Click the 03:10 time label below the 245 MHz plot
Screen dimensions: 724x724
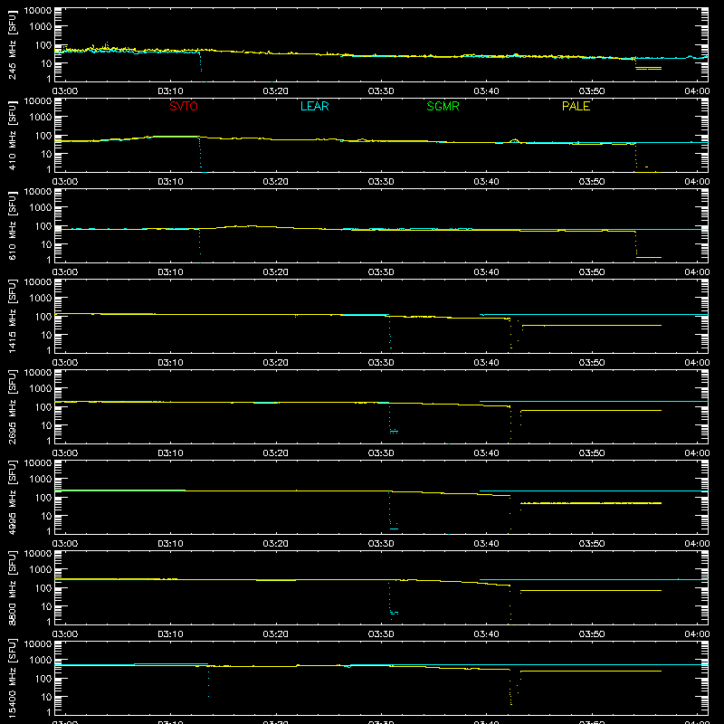coord(170,91)
